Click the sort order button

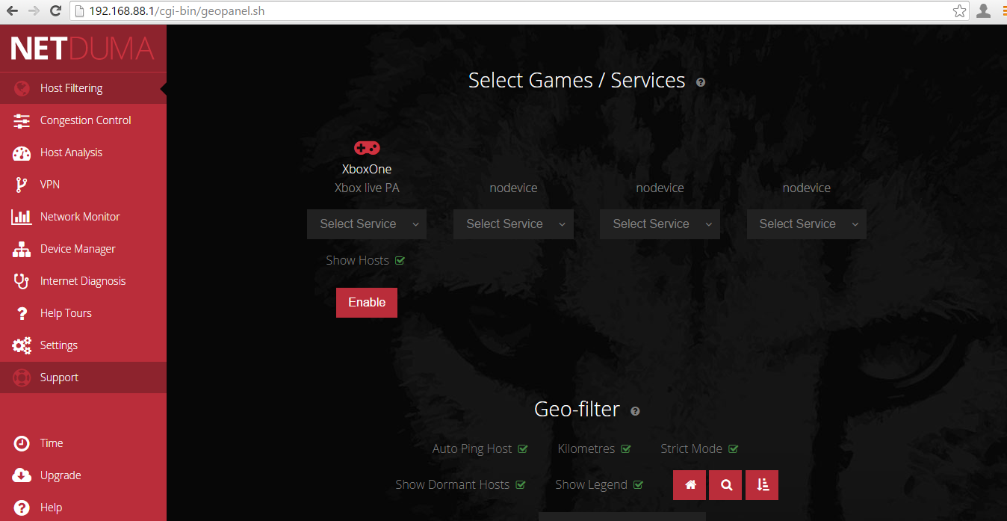tap(762, 485)
